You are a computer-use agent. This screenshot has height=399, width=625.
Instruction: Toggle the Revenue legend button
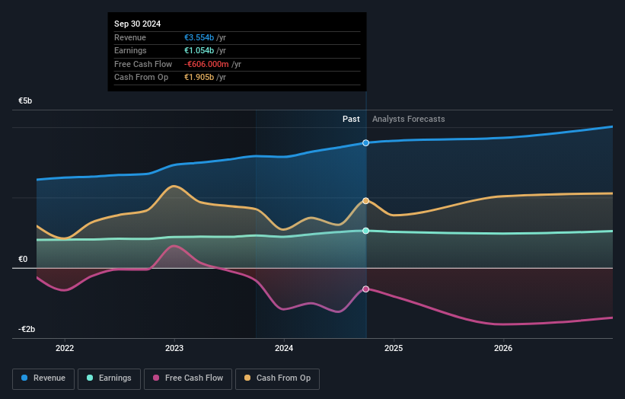pos(43,378)
